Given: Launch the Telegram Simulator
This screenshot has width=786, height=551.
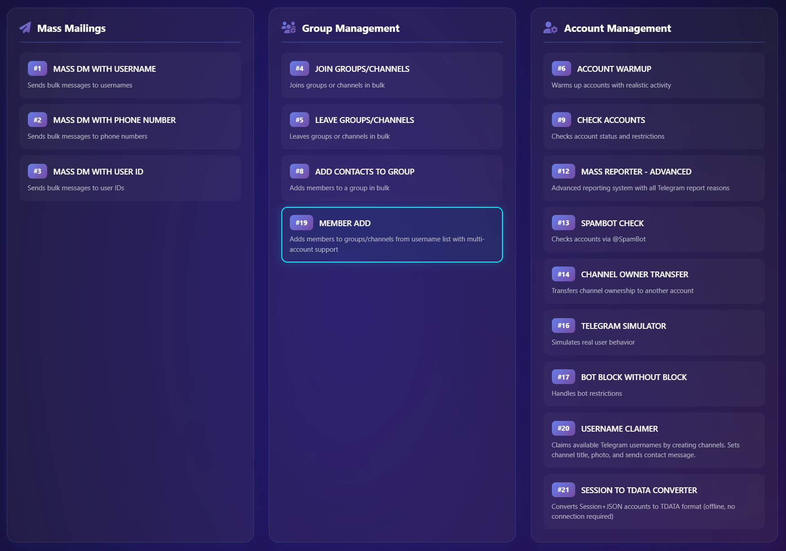Looking at the screenshot, I should (654, 332).
